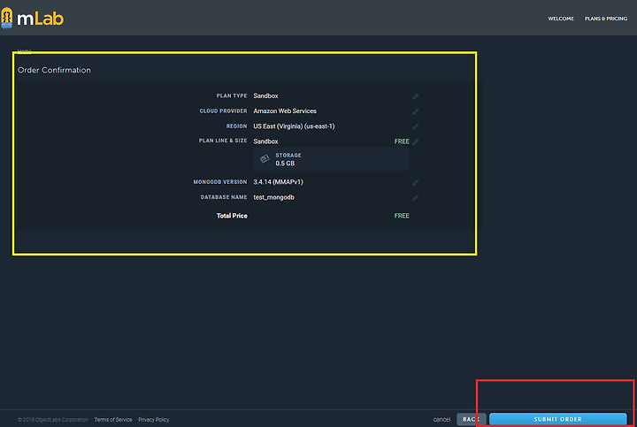Edit the MongoDB Version pencil icon
637x427 pixels.
(x=415, y=183)
